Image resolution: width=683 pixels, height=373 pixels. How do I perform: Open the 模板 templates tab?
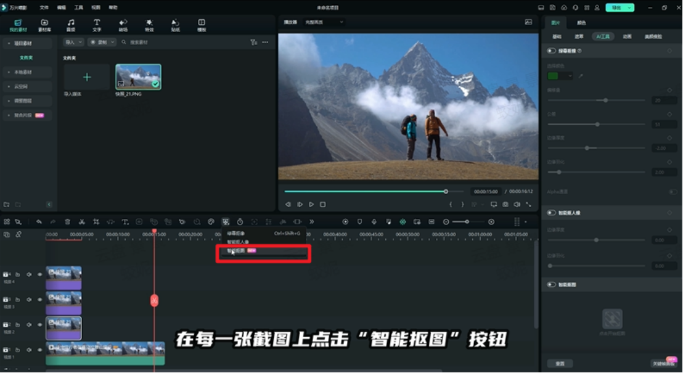click(202, 25)
